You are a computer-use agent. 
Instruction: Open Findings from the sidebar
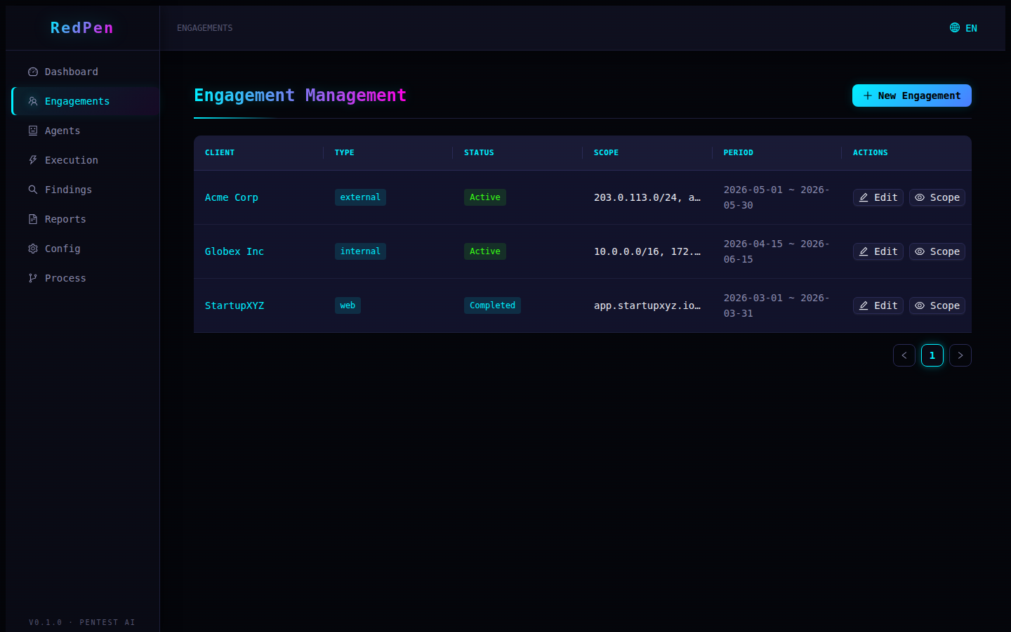[86, 190]
